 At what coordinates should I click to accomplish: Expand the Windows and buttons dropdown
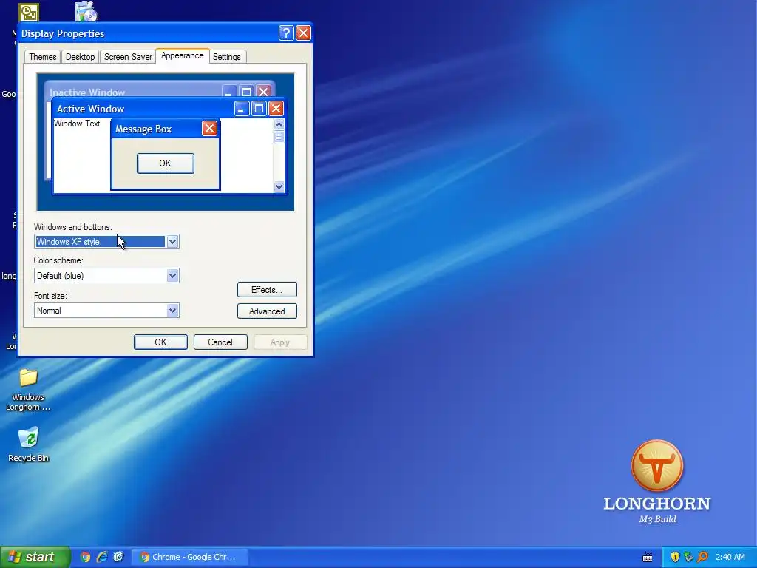pyautogui.click(x=172, y=242)
